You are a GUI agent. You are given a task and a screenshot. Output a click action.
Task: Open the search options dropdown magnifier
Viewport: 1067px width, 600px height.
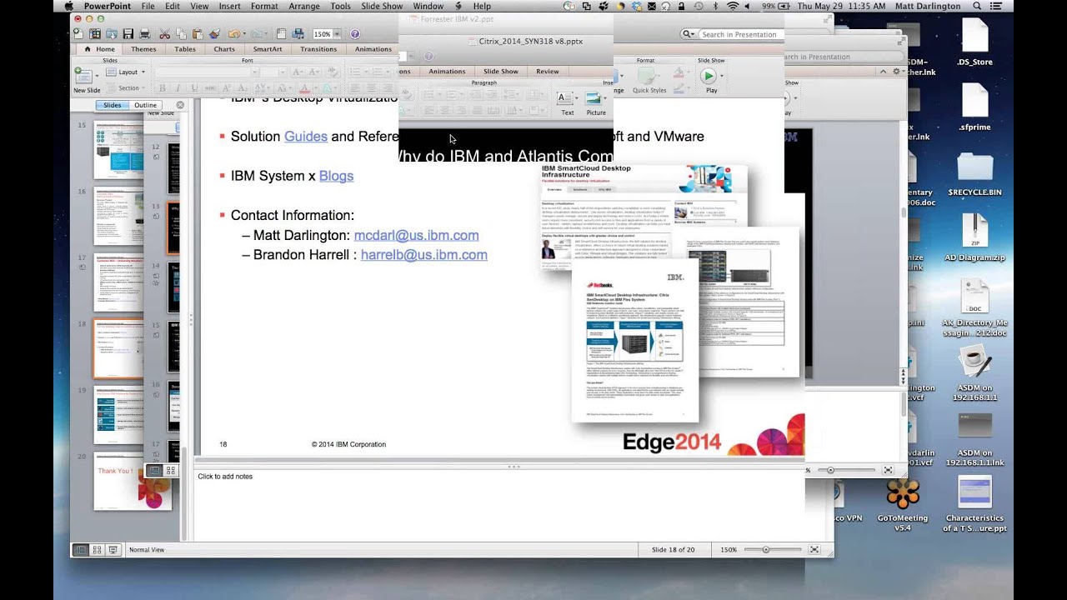(x=689, y=34)
